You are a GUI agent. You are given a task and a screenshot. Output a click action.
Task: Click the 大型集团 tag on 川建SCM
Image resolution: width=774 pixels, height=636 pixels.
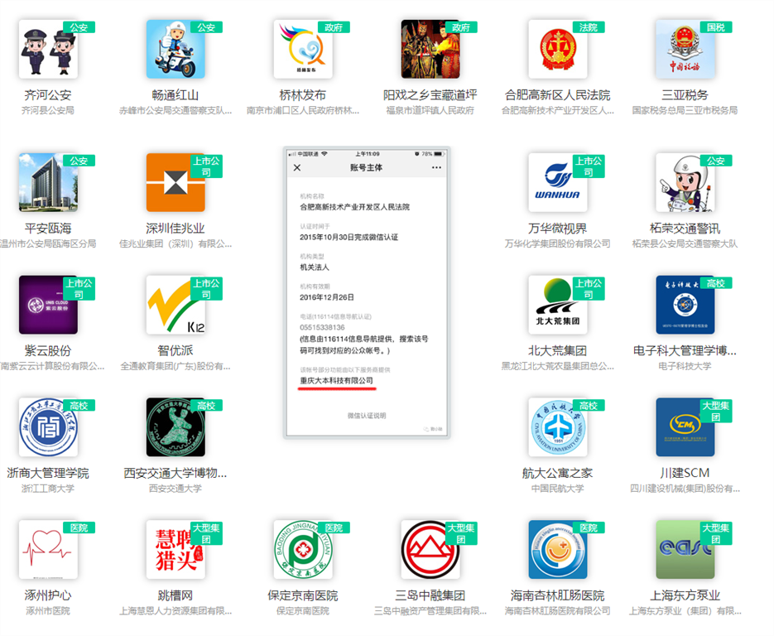click(716, 411)
